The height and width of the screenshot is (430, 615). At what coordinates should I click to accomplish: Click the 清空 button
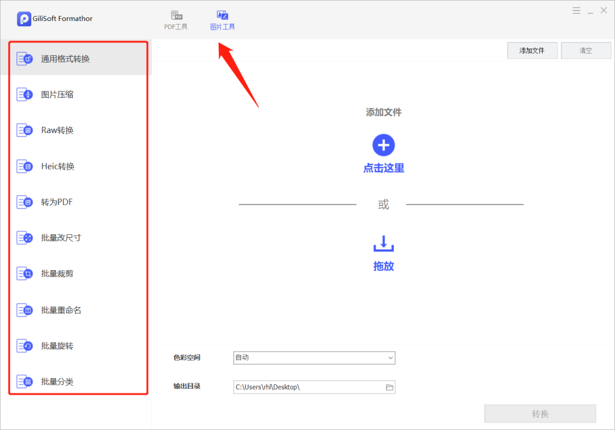(x=586, y=50)
